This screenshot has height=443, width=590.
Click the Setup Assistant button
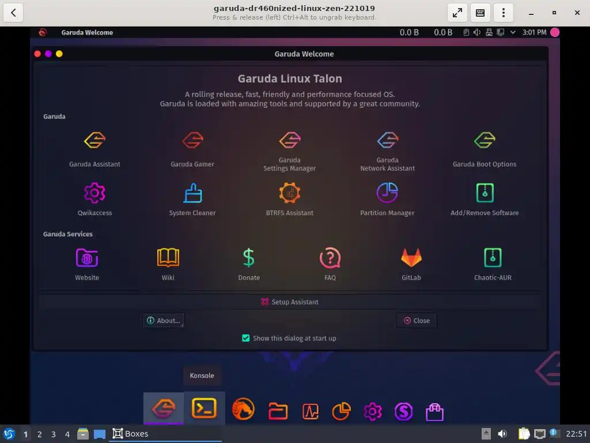pyautogui.click(x=290, y=302)
